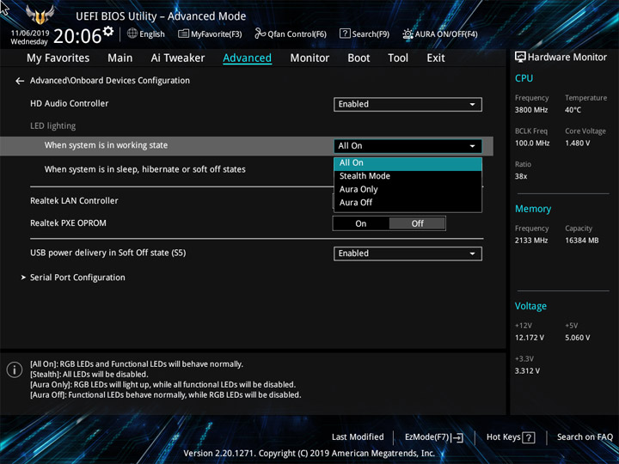The image size is (619, 464).
Task: Select the Advanced tab
Action: 247,58
